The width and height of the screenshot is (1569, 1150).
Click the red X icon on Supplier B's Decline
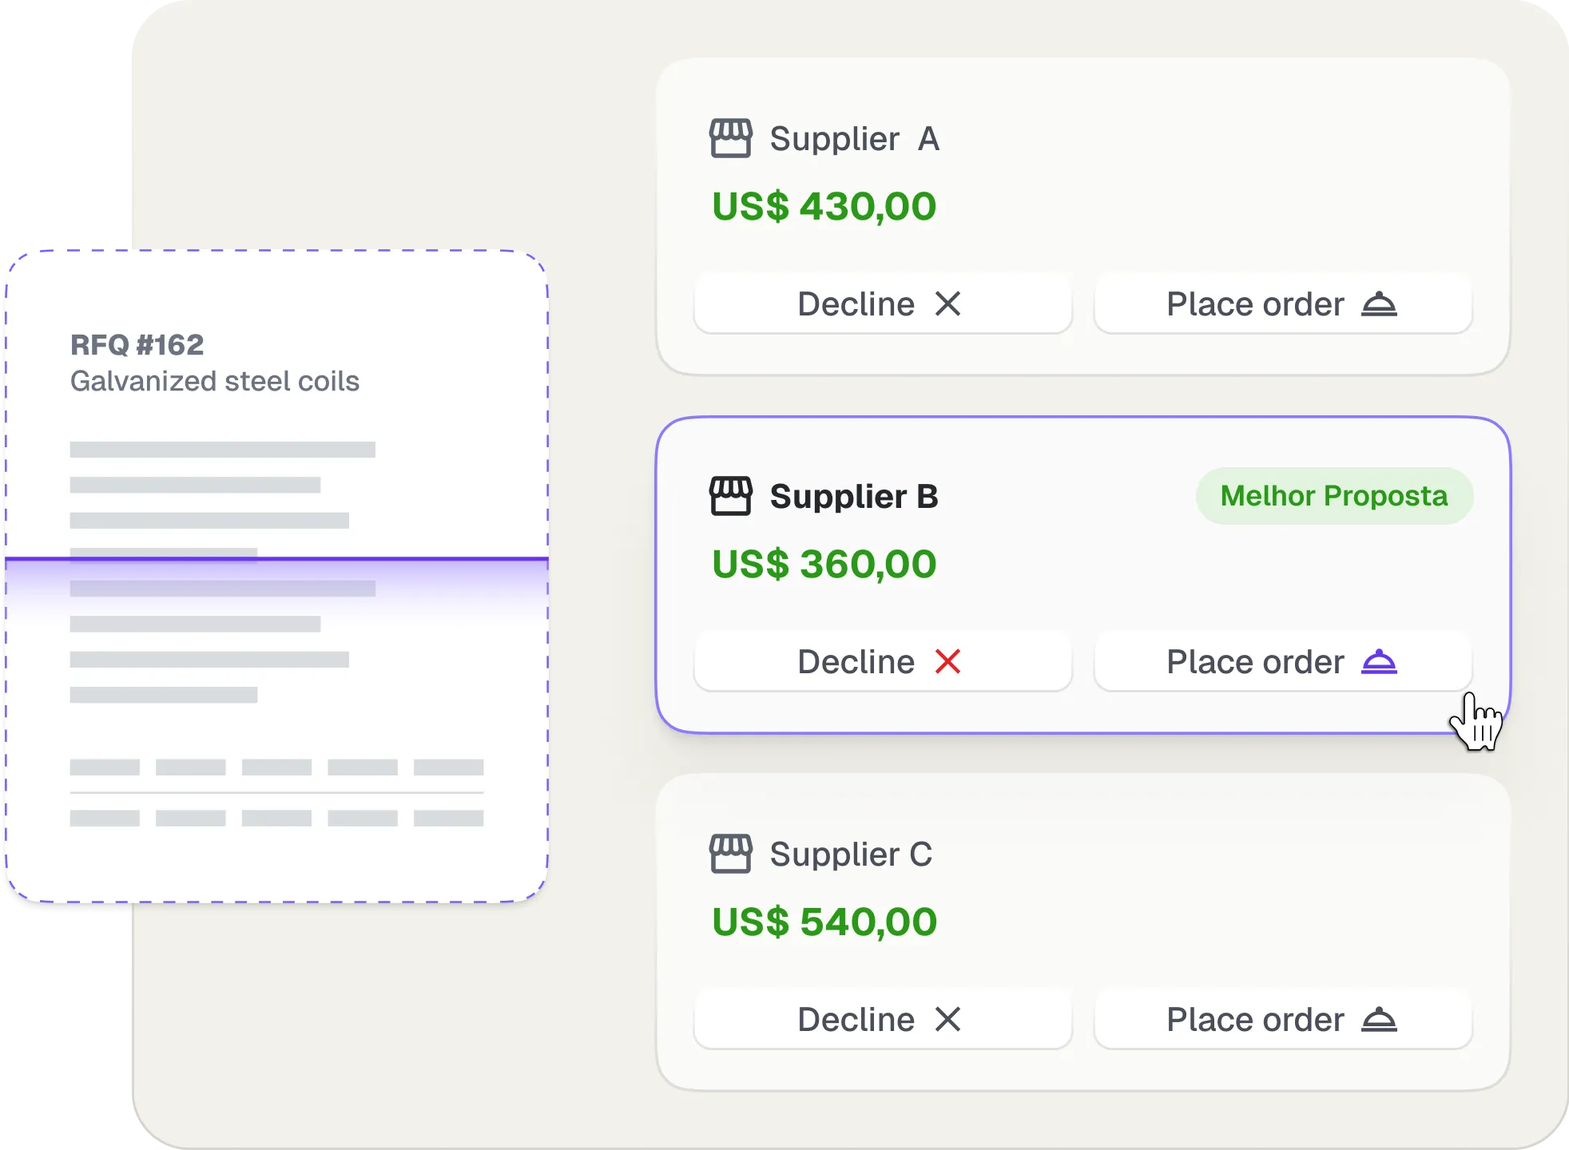coord(947,662)
